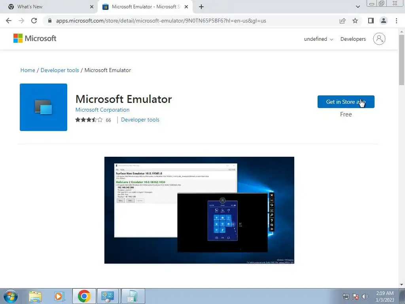This screenshot has width=405, height=304.
Task: Go to Home breadcrumb link
Action: [x=28, y=70]
